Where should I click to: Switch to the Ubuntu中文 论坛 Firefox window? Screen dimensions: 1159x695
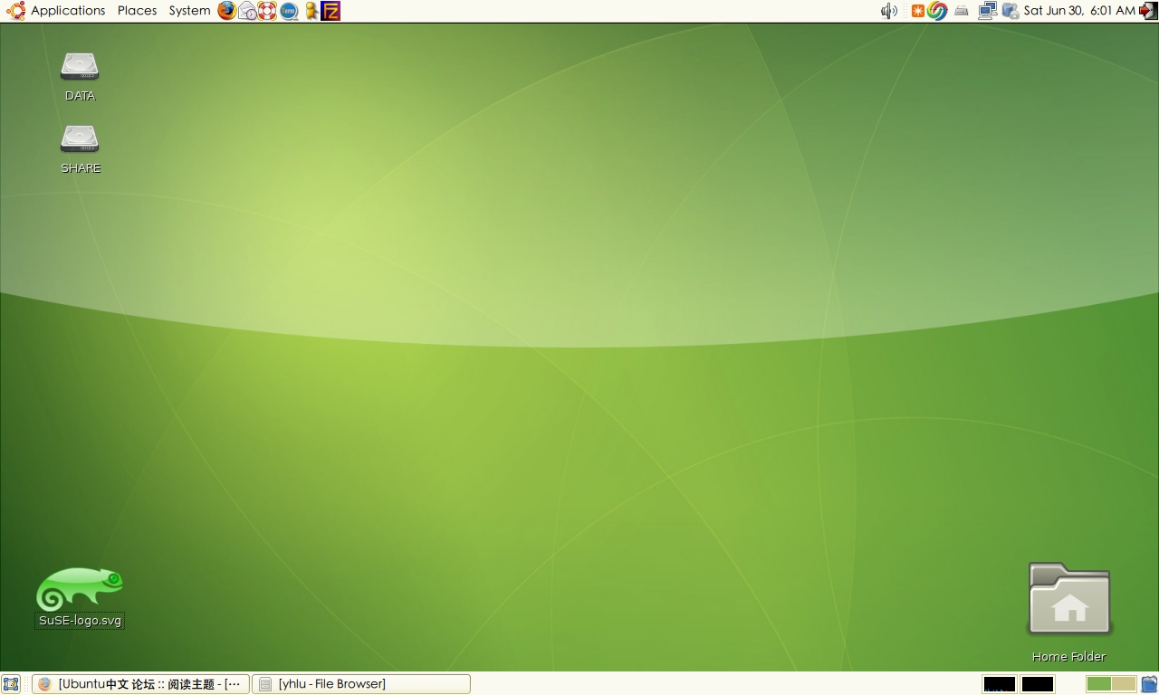(x=140, y=684)
